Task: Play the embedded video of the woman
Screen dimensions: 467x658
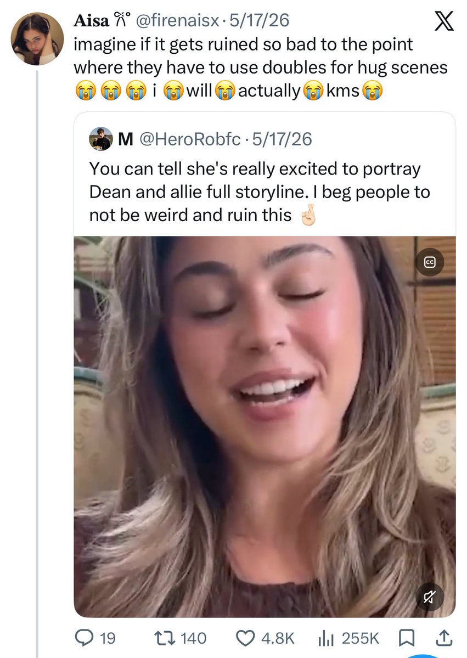Action: tap(265, 426)
